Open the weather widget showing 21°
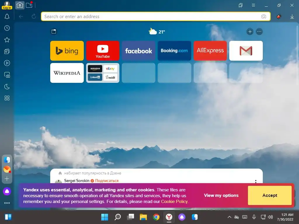 [157, 32]
